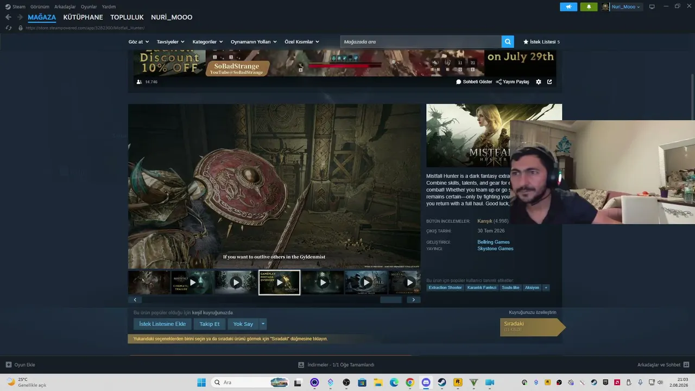The width and height of the screenshot is (695, 391).
Task: Open the broadcast settings gear
Action: click(539, 82)
